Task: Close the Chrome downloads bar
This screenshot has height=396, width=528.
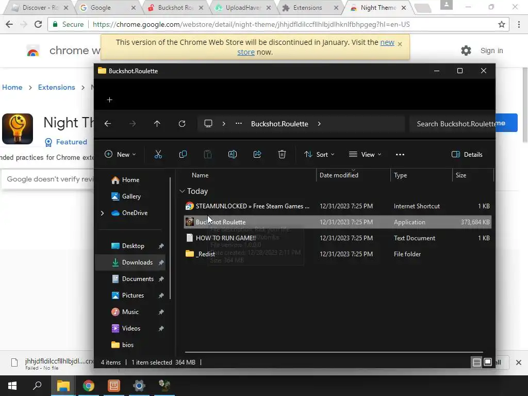Action: click(x=519, y=362)
